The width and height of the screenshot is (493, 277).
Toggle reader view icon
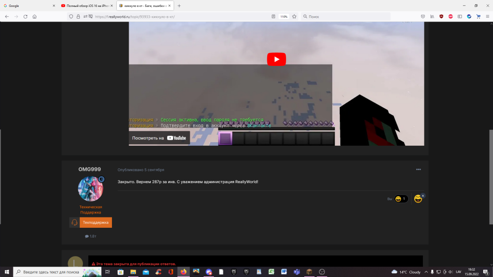pos(273,17)
